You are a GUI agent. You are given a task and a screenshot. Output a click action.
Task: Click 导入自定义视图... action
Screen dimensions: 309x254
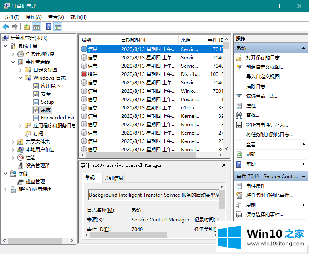(264, 77)
